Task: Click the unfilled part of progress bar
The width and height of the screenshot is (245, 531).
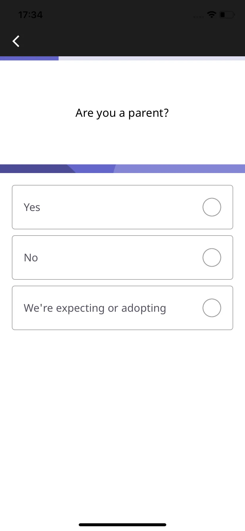Action: 152,58
